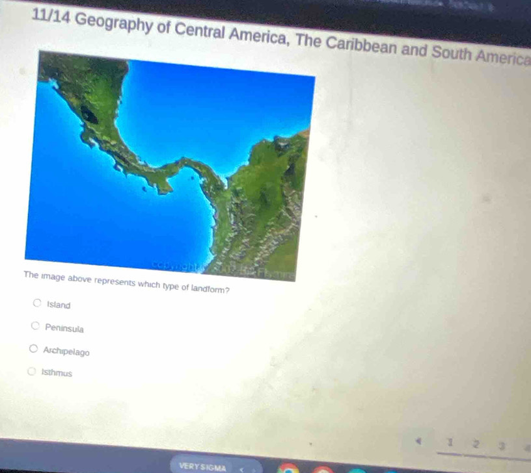Click the "Archipelago" answer label text
This screenshot has height=473, width=531.
(66, 352)
